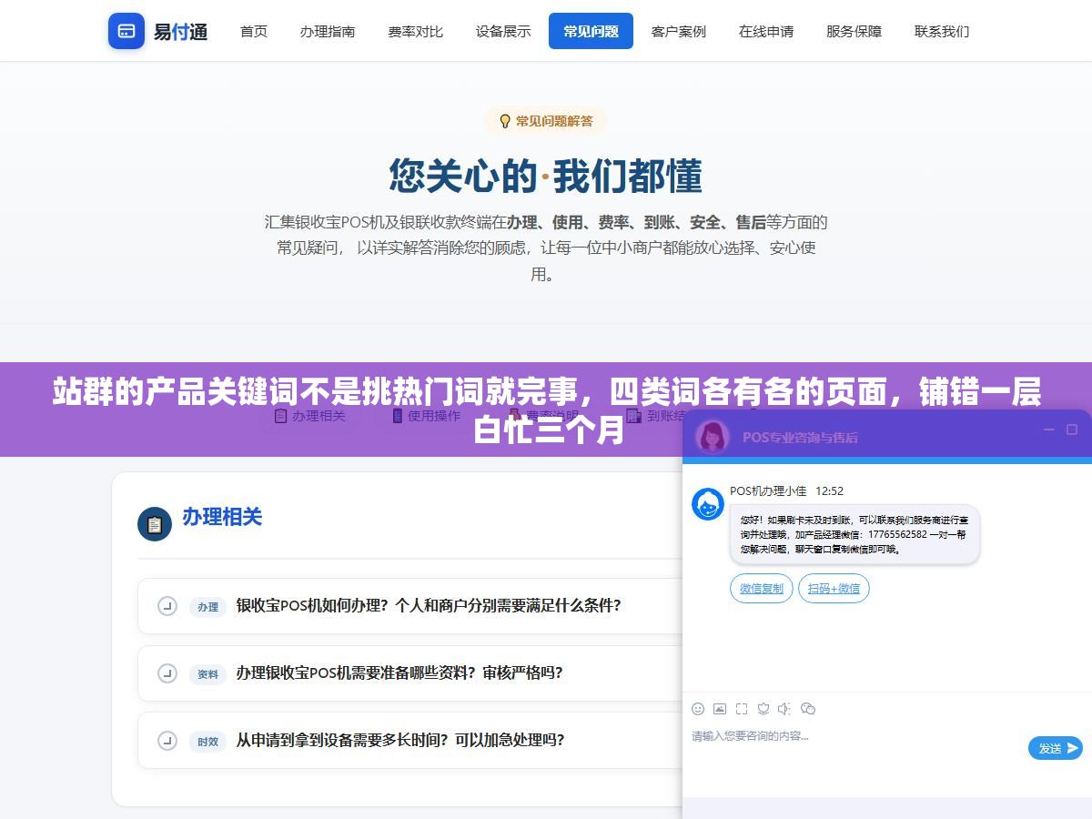Click the 扫码+微信 button in chat
1092x819 pixels.
coord(834,589)
